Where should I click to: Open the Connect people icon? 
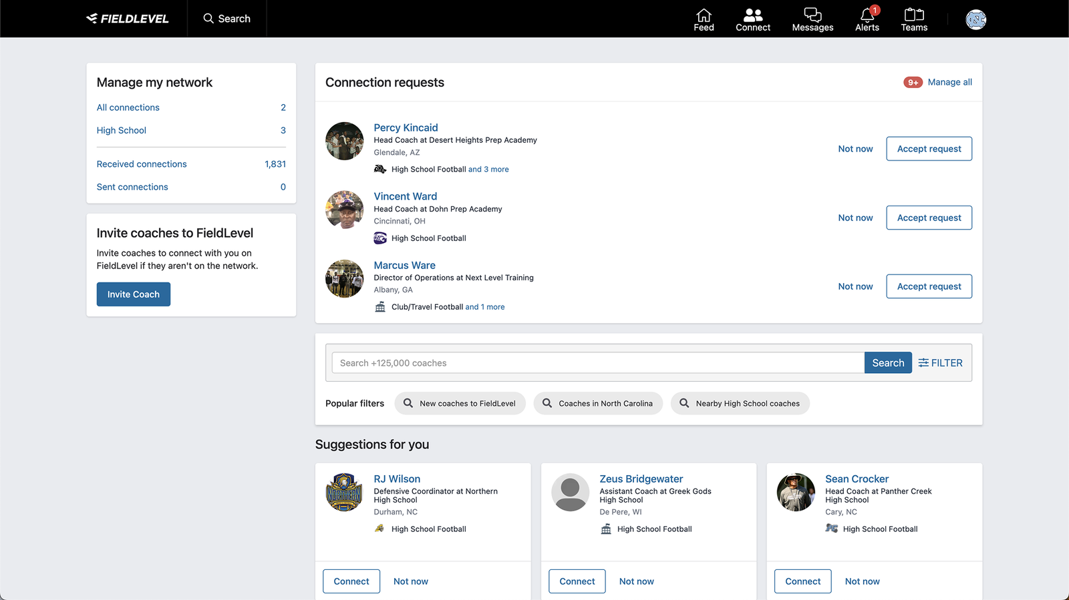tap(753, 15)
